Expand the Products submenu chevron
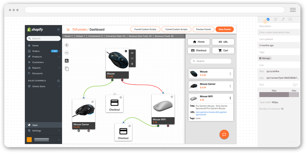Screen dimensions: 306x153 [59, 57]
